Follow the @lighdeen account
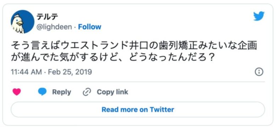Viewport: 276px width, 127px height. (x=90, y=27)
